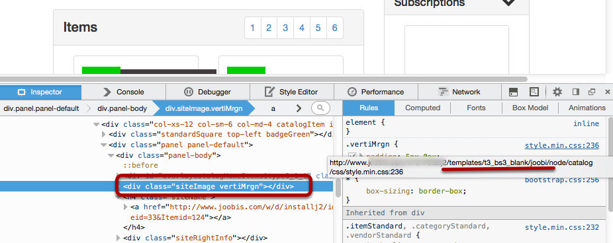
Task: Collapse the panel-body div node
Action: 111,156
